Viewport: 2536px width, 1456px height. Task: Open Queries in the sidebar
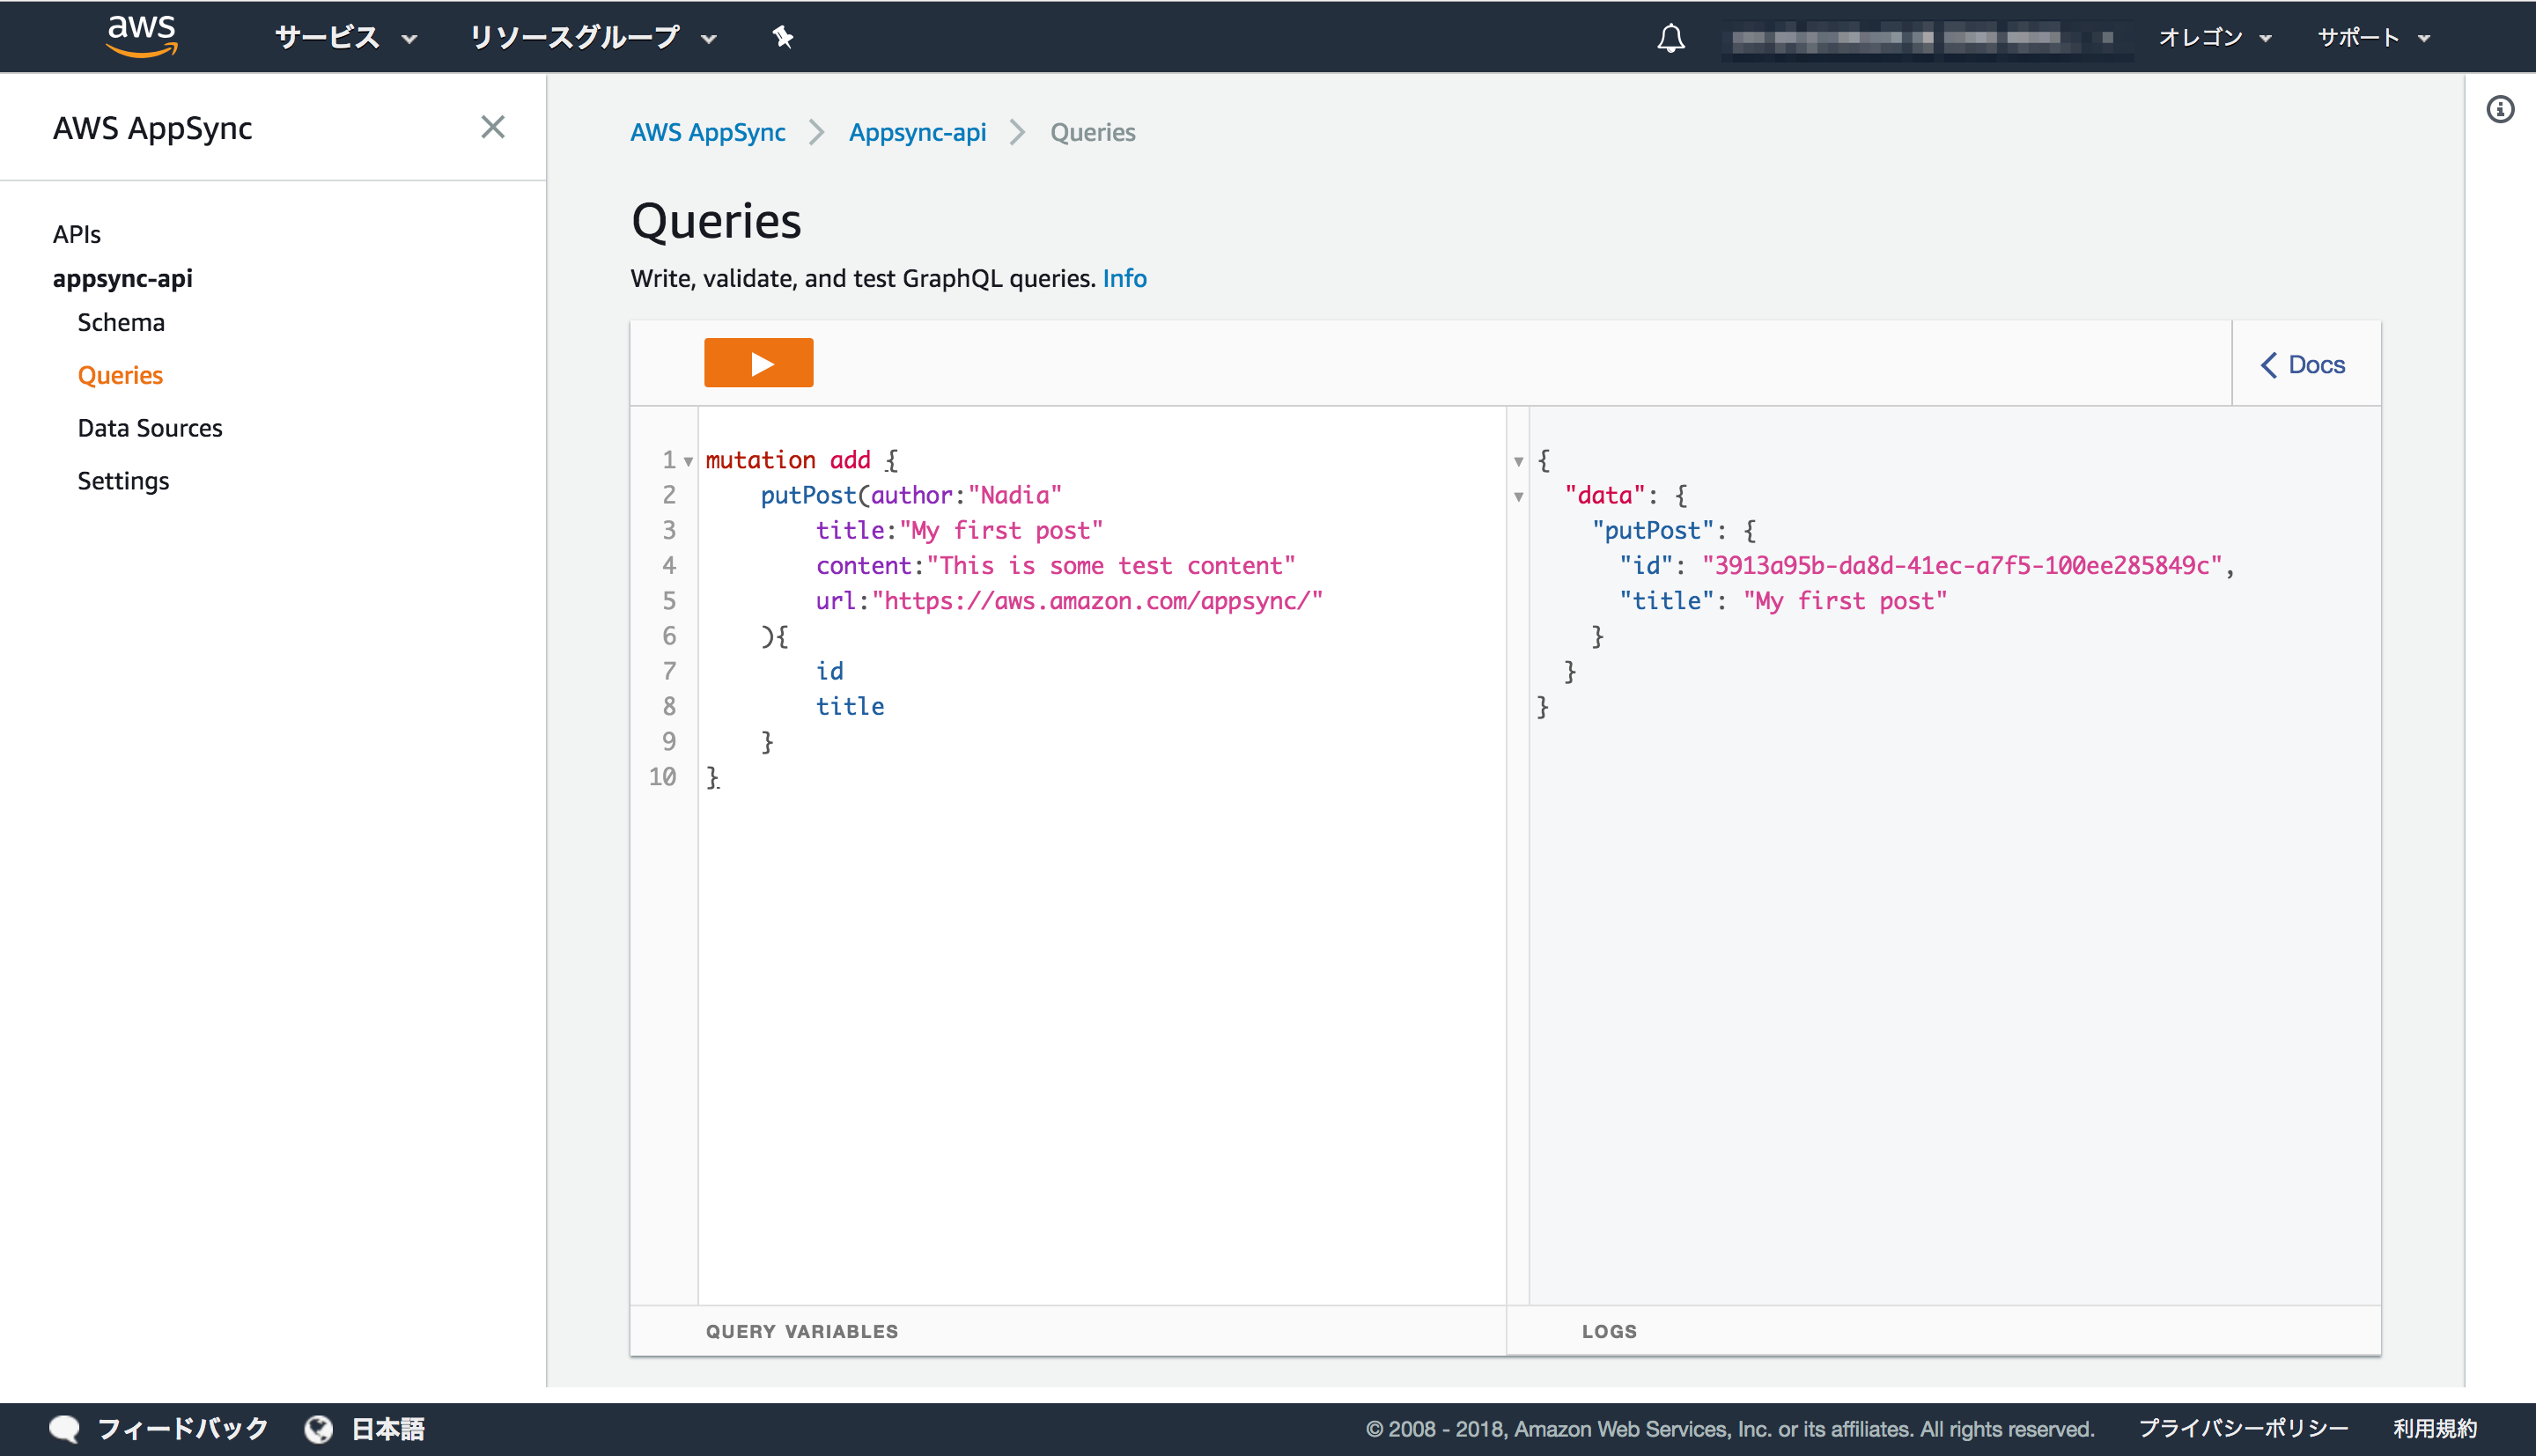[120, 375]
